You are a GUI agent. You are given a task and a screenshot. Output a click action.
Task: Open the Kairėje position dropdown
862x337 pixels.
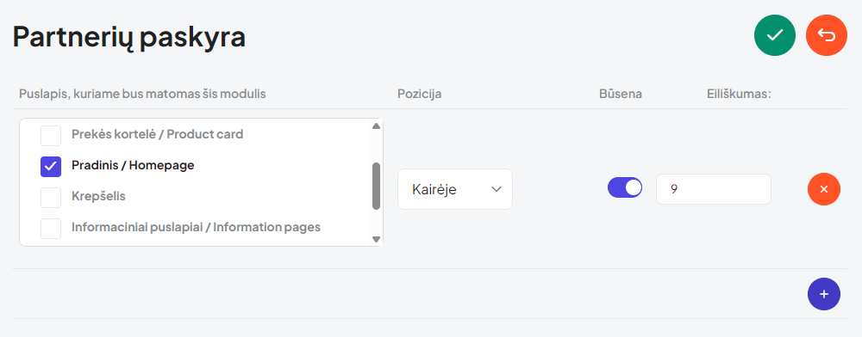pos(454,189)
